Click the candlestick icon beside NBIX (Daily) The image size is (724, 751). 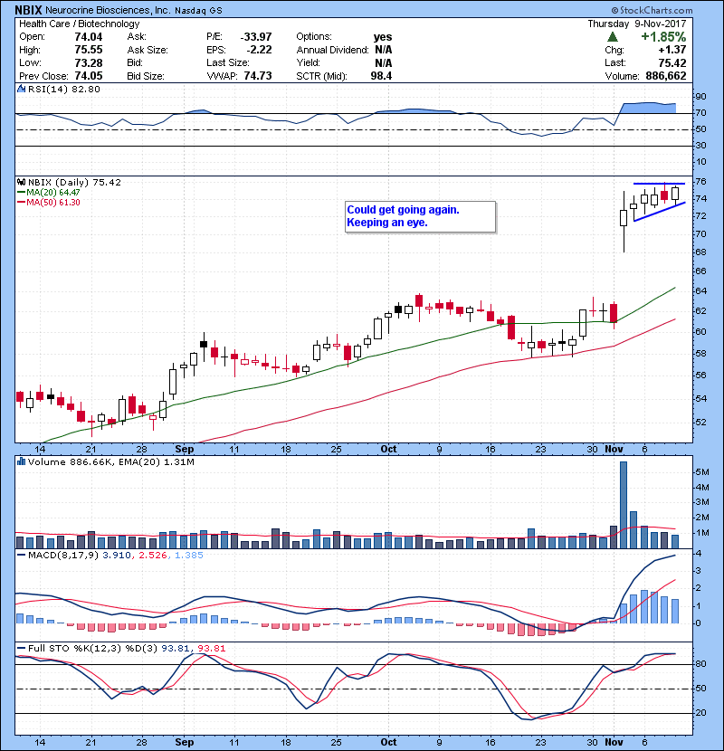[21, 182]
